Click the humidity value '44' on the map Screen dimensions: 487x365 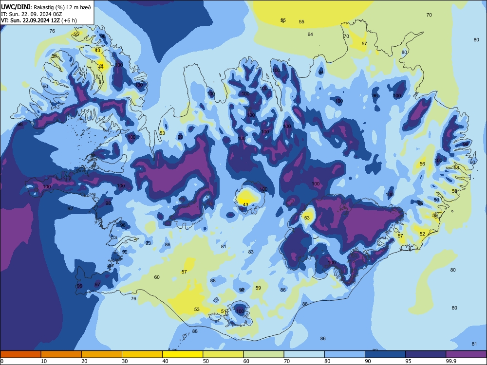(x=101, y=66)
